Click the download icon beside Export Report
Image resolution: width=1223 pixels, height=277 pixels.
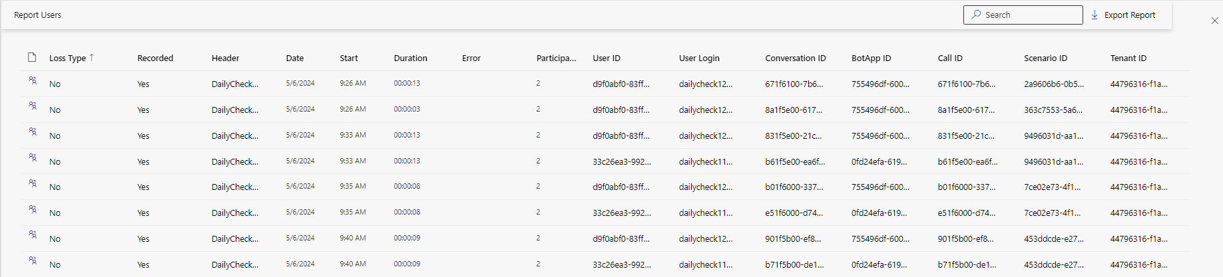(1095, 15)
